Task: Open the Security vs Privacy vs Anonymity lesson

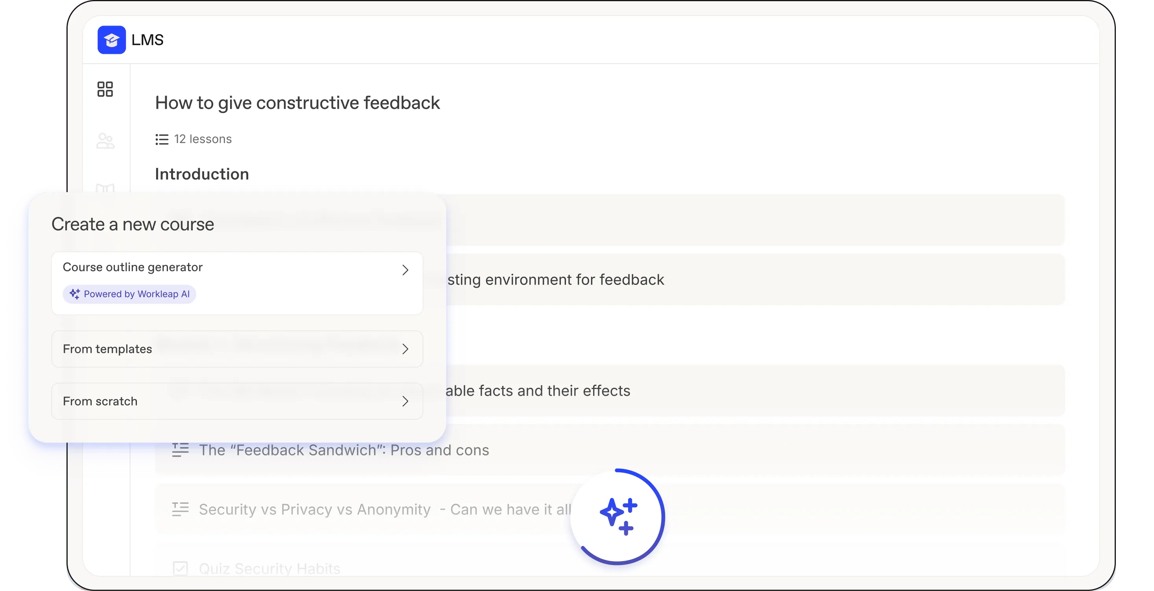Action: 610,509
